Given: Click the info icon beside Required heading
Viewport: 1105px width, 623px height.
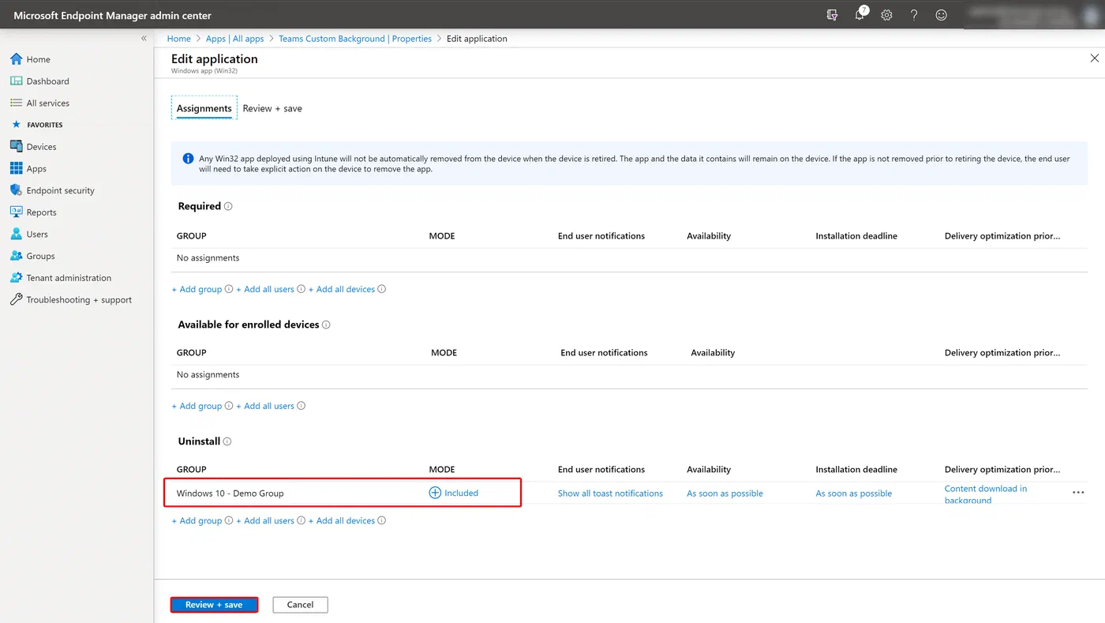Looking at the screenshot, I should [228, 206].
